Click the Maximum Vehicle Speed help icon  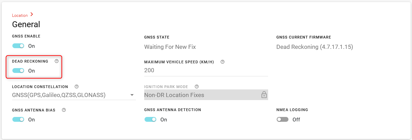[222, 62]
